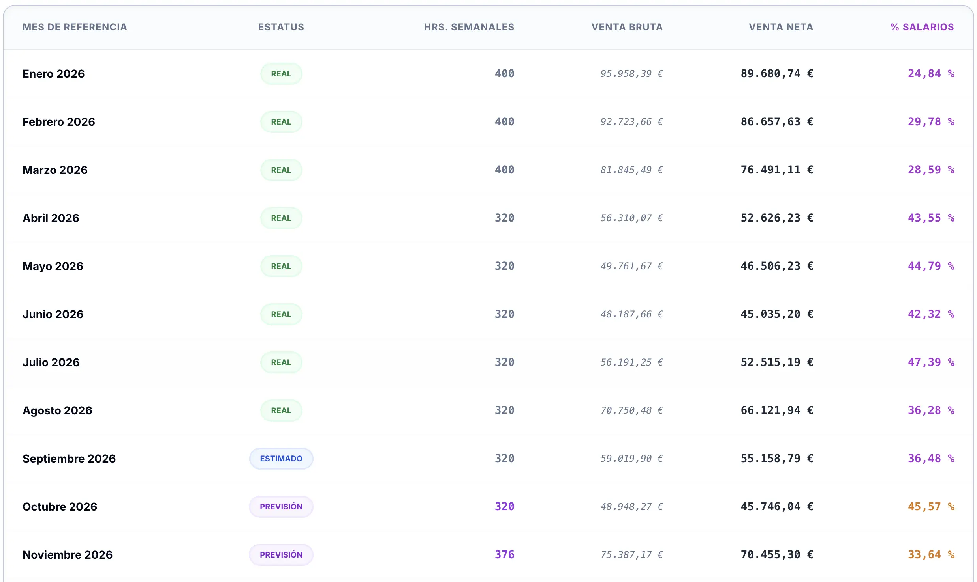Select the Febrero 2026 row label
Viewport: 977px width, 582px height.
click(58, 122)
